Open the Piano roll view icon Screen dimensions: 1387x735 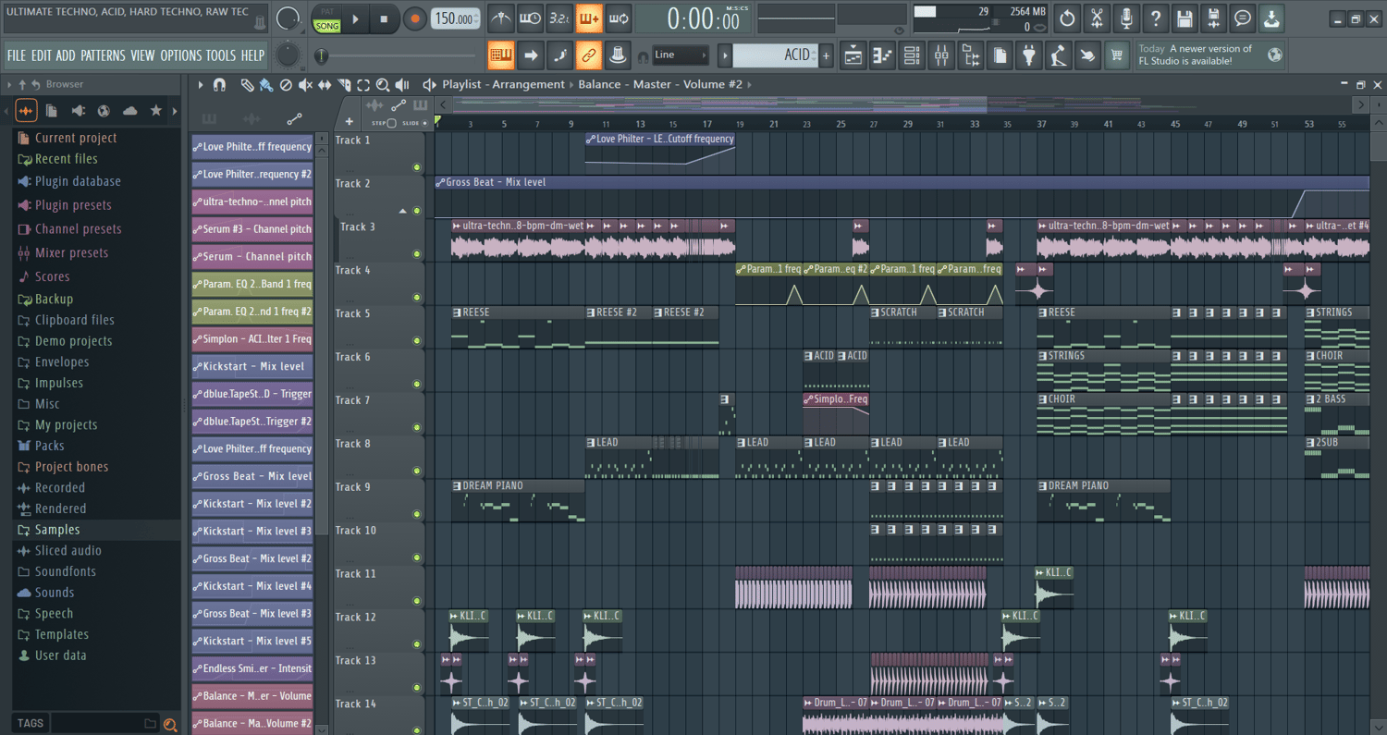pyautogui.click(x=882, y=55)
